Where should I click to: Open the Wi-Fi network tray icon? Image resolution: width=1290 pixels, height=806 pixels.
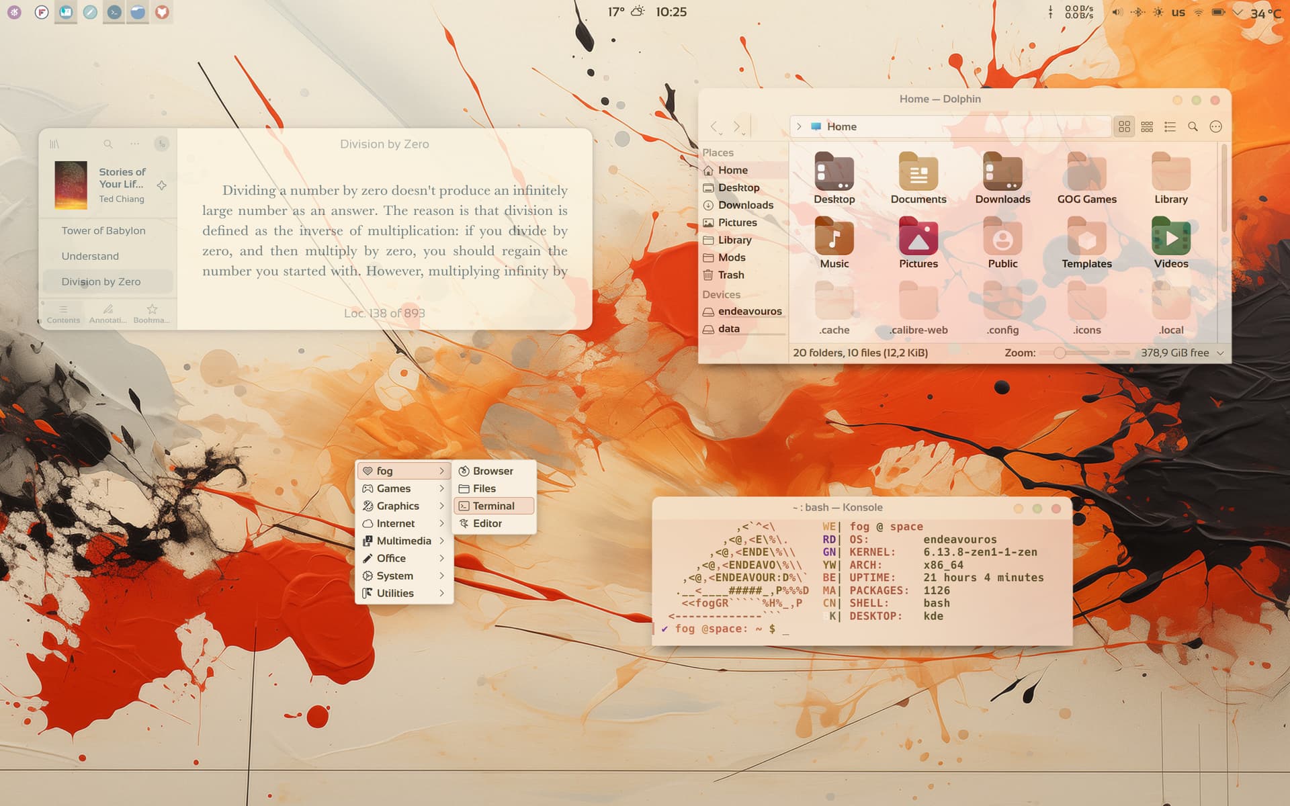[x=1199, y=12]
